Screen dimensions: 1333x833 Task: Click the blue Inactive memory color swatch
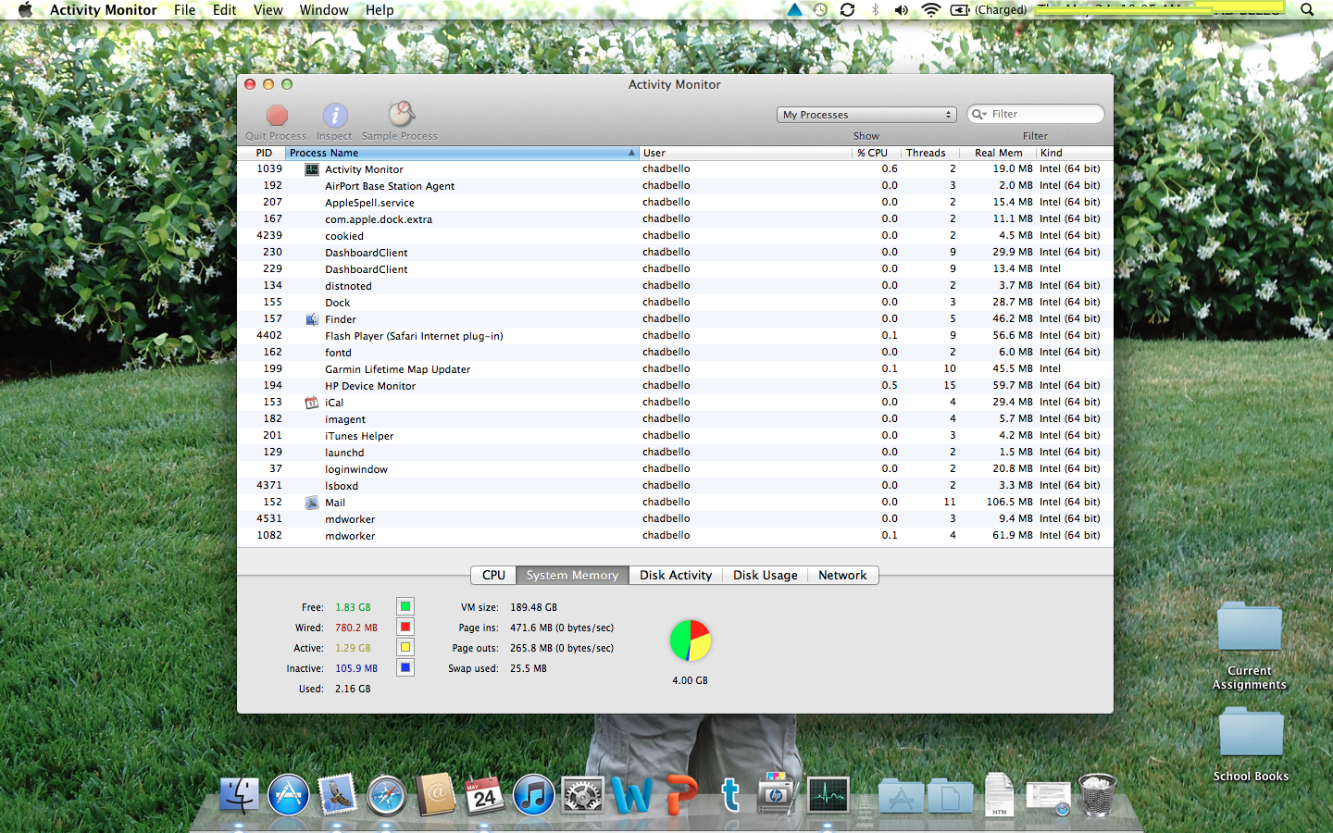click(405, 668)
